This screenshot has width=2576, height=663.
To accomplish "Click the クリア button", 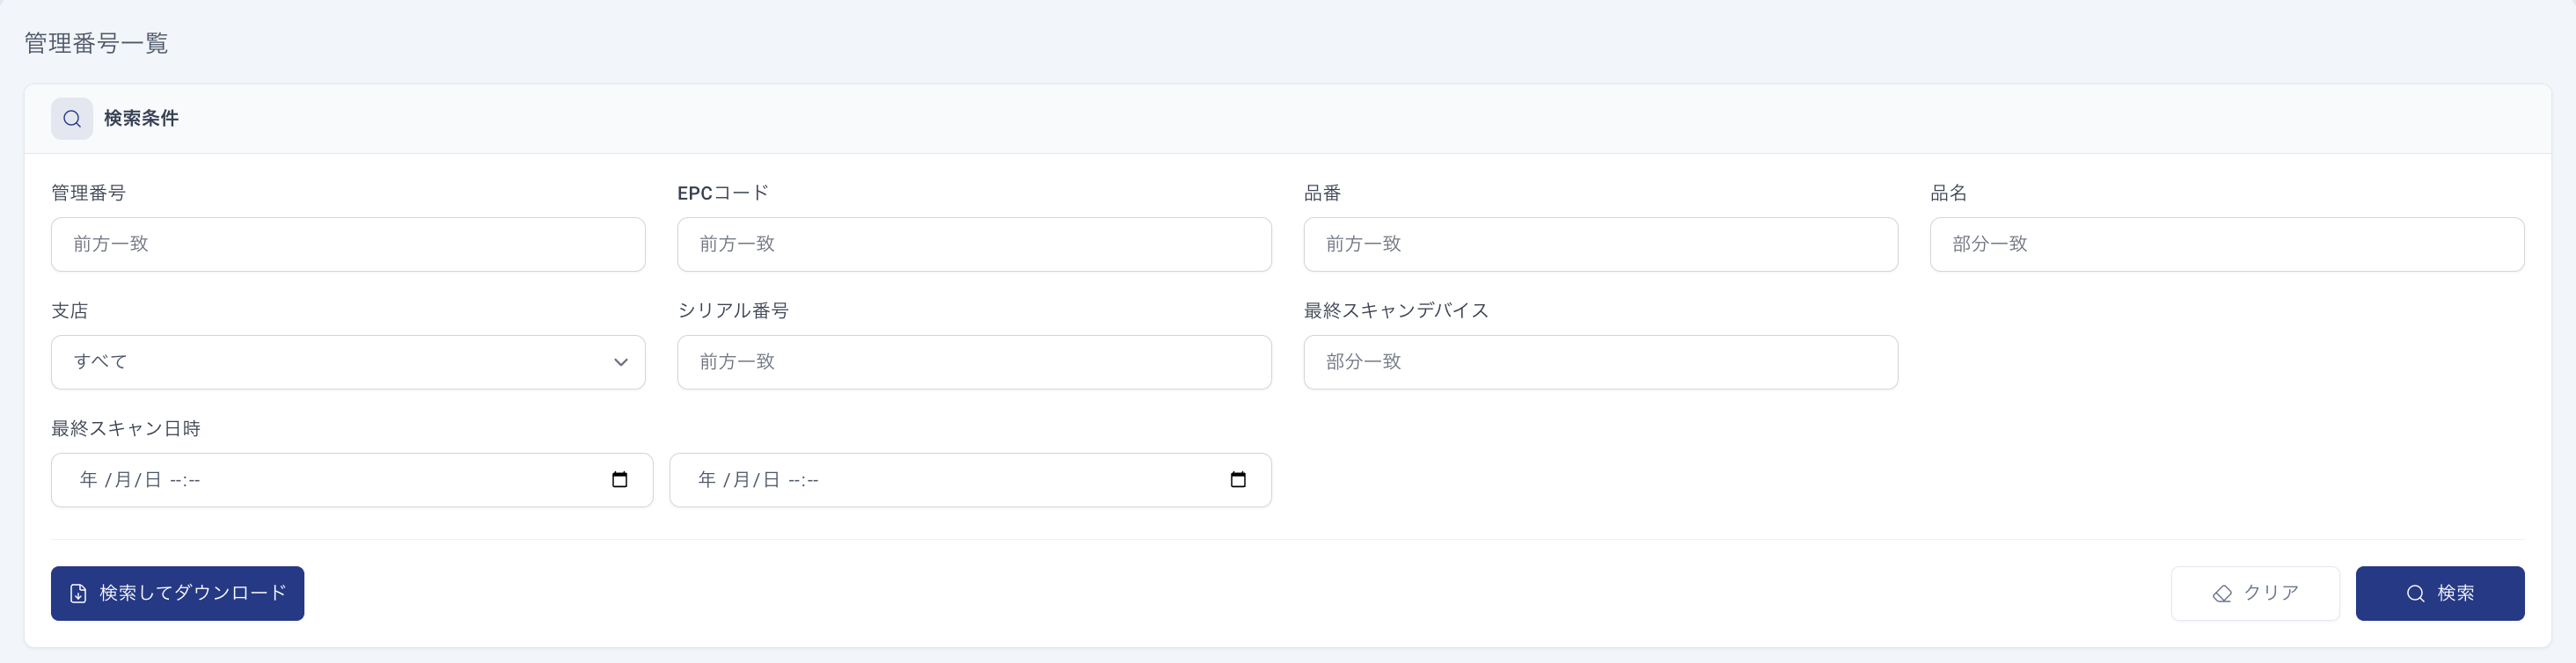I will click(2255, 594).
